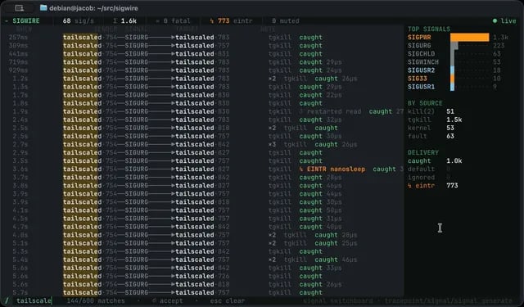The width and height of the screenshot is (524, 307).
Task: Click the 0 muted counter in header
Action: [x=286, y=20]
